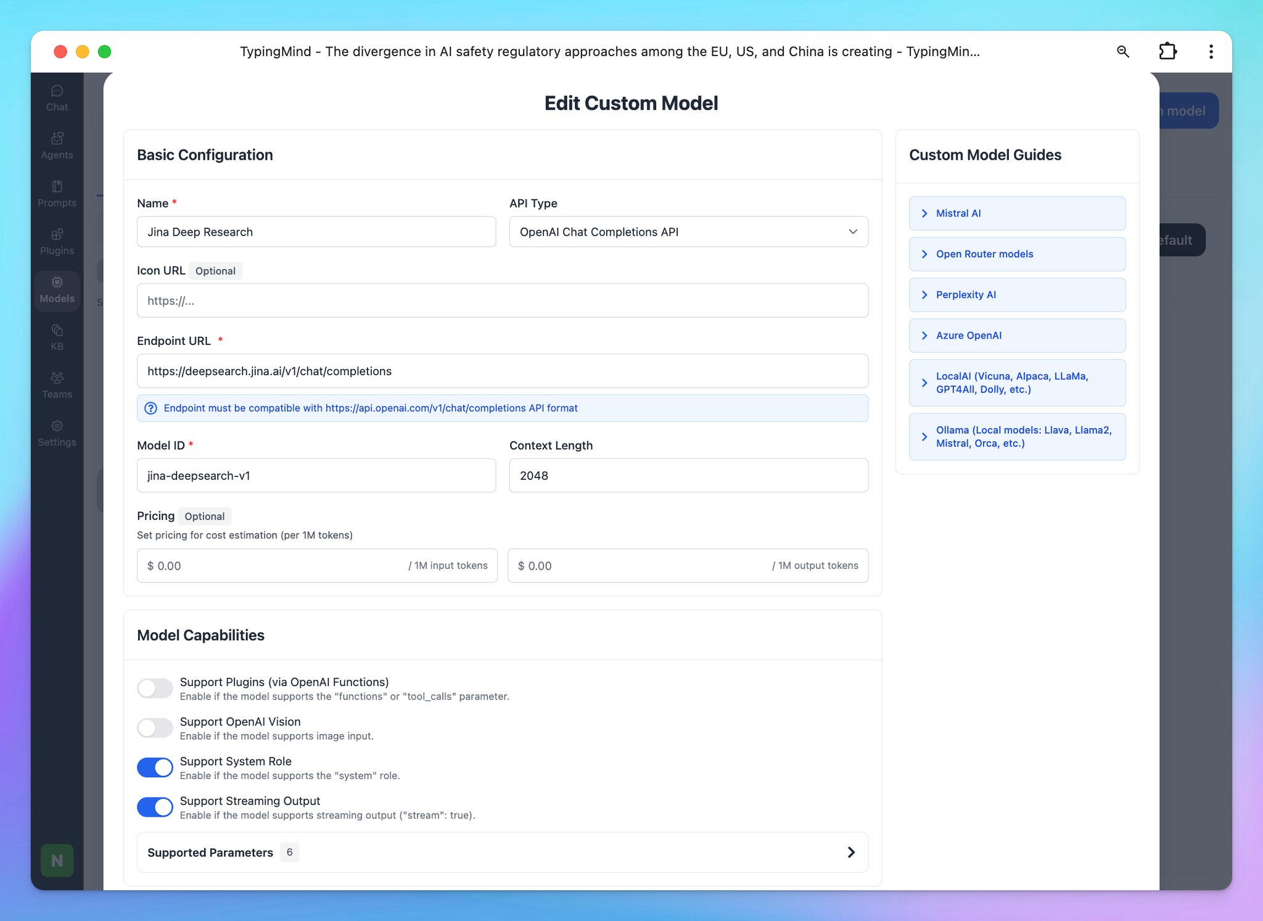Open the browser three-dot menu
The image size is (1263, 921).
click(x=1211, y=51)
